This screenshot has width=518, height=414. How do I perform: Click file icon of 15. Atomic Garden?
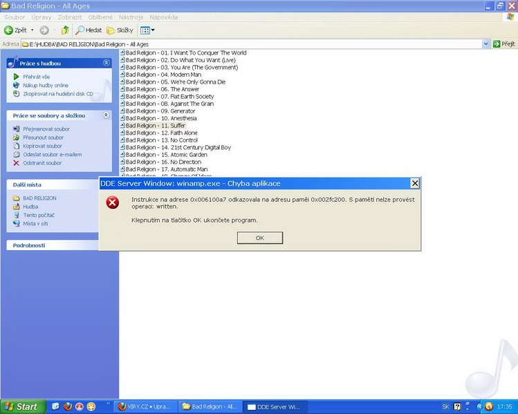pyautogui.click(x=122, y=154)
